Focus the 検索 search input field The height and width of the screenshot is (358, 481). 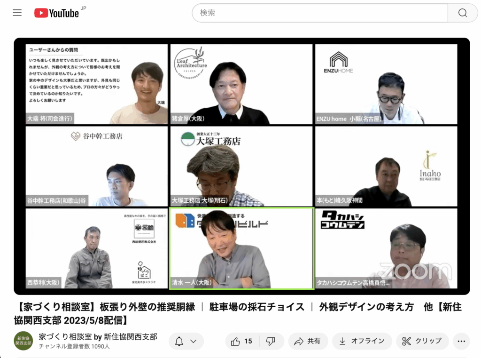(x=319, y=13)
